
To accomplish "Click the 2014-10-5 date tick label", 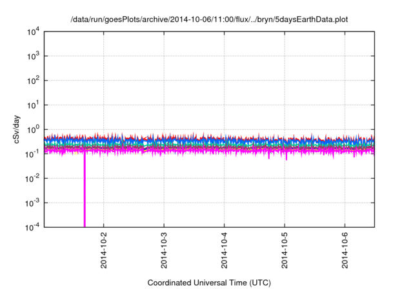I will pos(285,250).
